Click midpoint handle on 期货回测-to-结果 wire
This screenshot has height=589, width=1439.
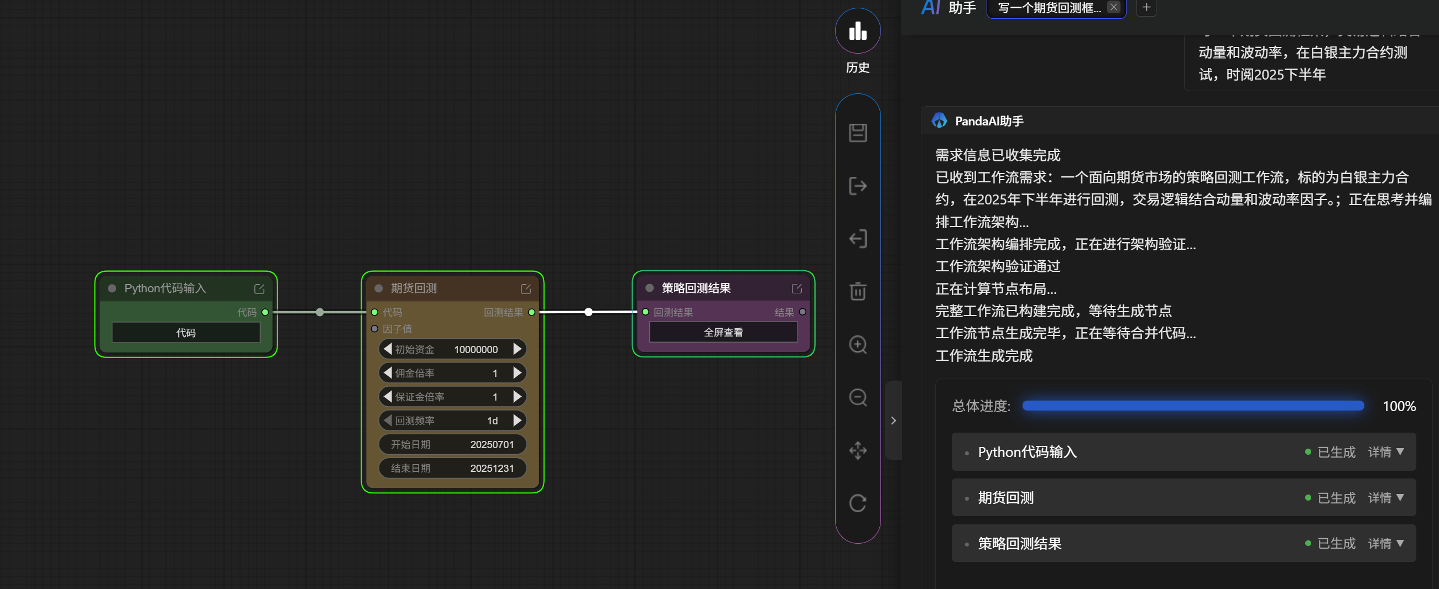pos(588,312)
